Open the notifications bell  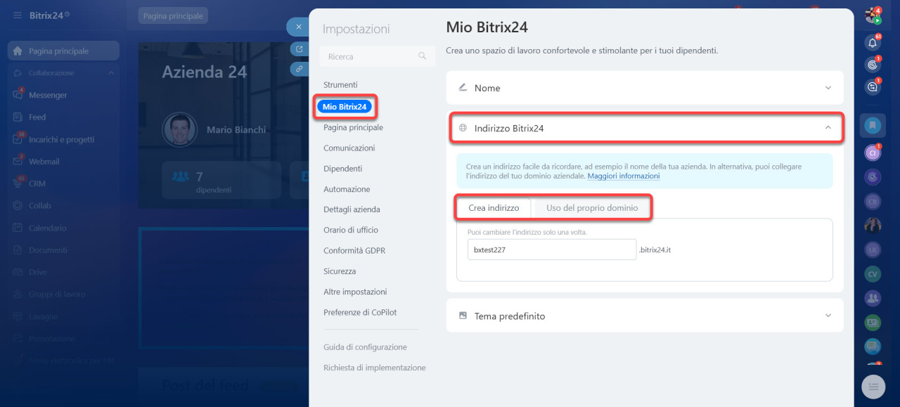[x=873, y=42]
